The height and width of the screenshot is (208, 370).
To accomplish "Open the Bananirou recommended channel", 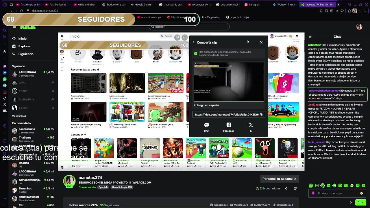I will pyautogui.click(x=33, y=190).
